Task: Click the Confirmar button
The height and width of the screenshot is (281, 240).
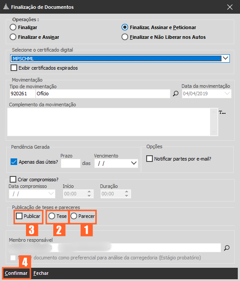Action: click(16, 273)
